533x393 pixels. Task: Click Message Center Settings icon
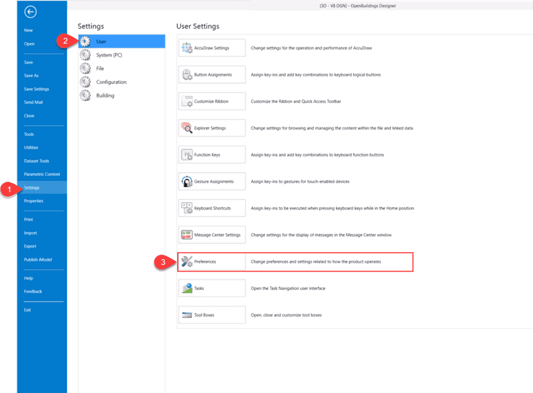(187, 235)
